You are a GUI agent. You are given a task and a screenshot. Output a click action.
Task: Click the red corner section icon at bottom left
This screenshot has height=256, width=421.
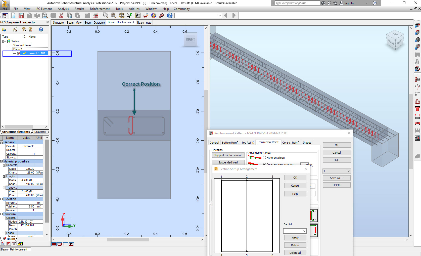(x=9, y=244)
